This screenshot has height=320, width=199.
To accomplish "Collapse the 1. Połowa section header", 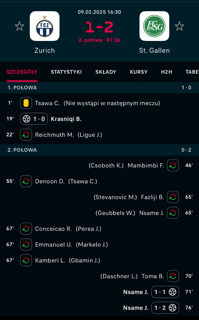I will point(99,88).
